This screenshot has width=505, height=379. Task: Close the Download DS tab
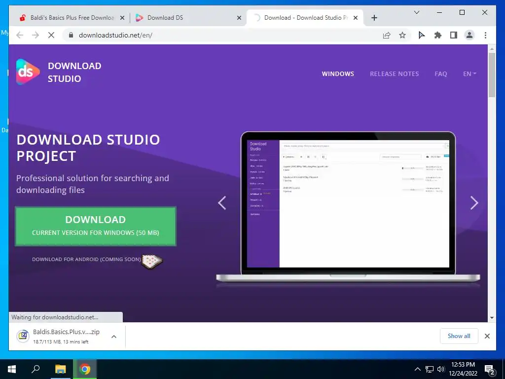239,18
